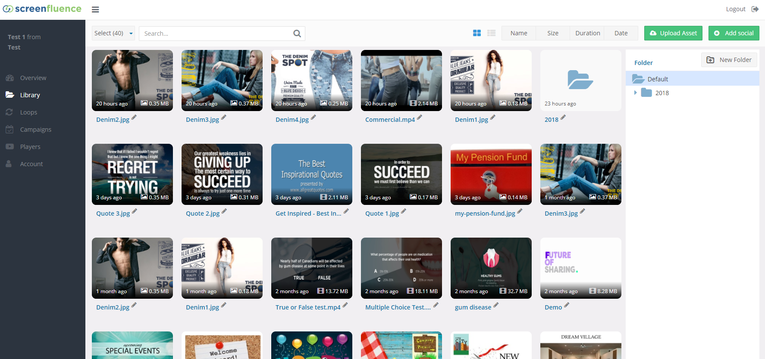Click the Logout exit icon
Viewport: 765px width, 359px height.
[755, 9]
